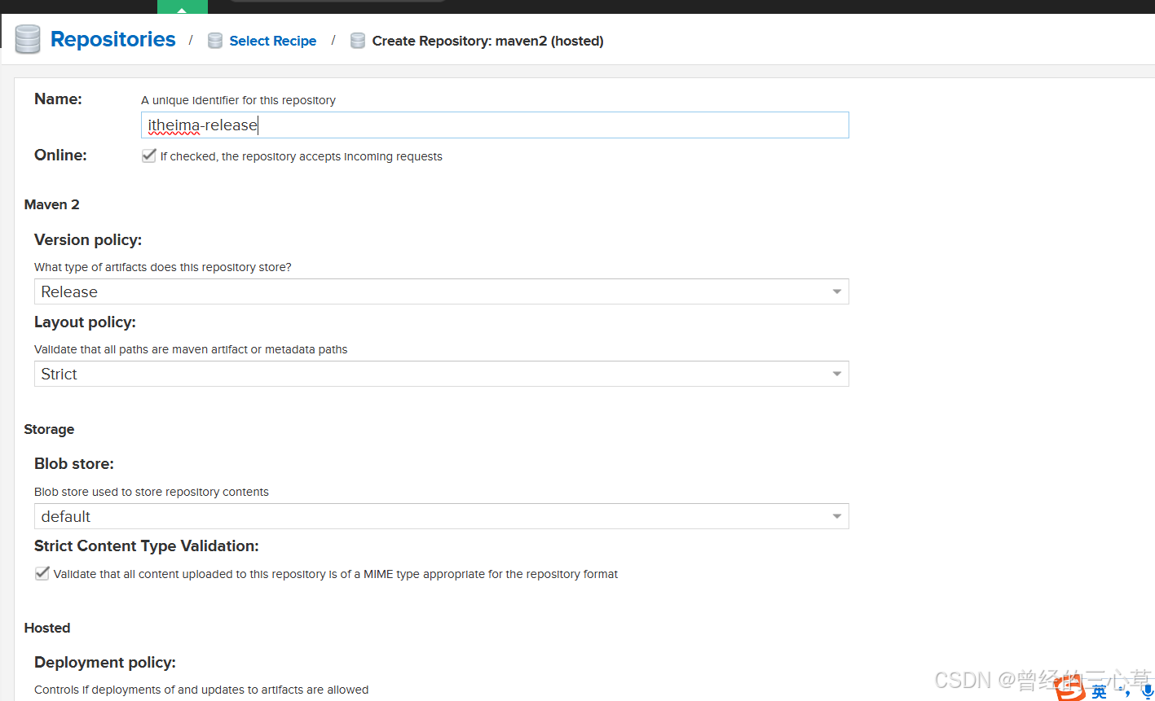Toggle Strict Content Type Validation checkbox

(x=42, y=573)
